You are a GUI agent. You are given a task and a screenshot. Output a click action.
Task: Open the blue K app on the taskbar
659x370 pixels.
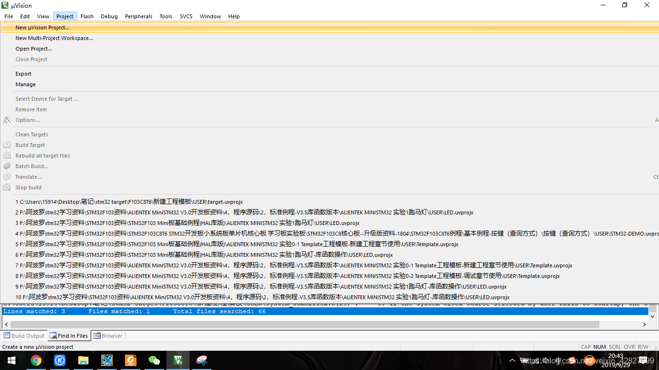(59, 360)
